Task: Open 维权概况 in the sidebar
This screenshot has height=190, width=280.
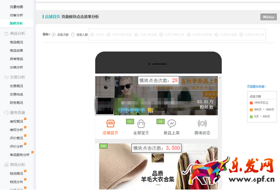Action: click(x=17, y=121)
